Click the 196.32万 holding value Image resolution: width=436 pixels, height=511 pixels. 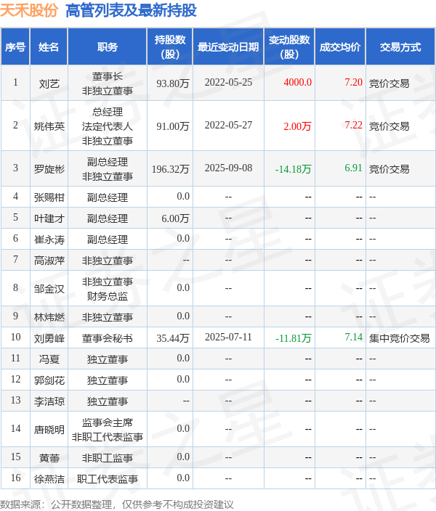[170, 169]
